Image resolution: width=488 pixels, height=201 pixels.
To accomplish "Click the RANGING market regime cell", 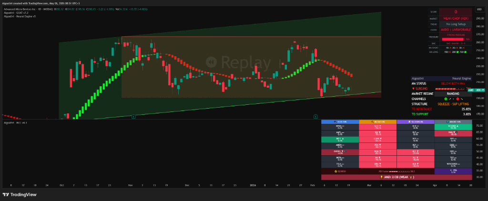I will coord(453,94).
